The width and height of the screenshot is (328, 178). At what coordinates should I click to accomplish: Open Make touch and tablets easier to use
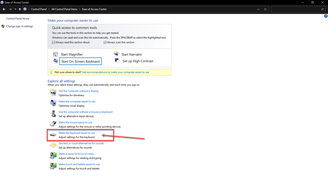tap(79, 165)
